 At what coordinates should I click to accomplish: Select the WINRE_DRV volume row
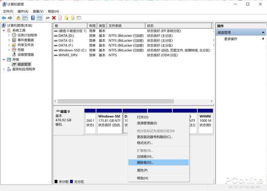coord(133,55)
